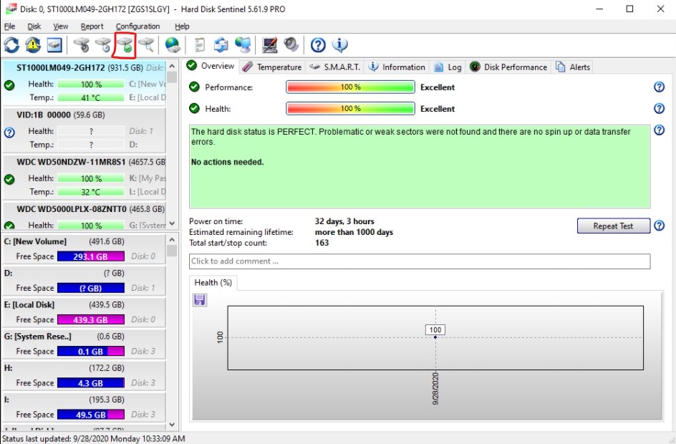Click the disk with stethoscope test icon

[x=82, y=45]
